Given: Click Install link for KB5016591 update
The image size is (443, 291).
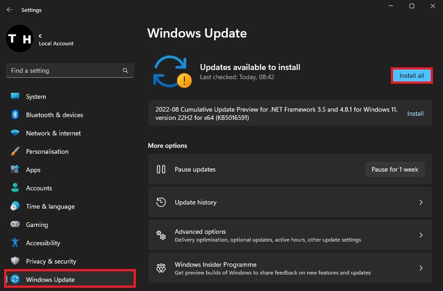Looking at the screenshot, I should click(415, 113).
